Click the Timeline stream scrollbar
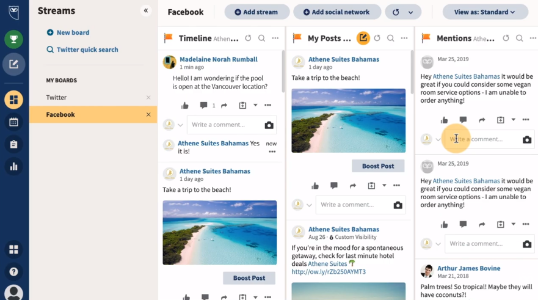Screen dimensions: 538x300 click(x=283, y=71)
